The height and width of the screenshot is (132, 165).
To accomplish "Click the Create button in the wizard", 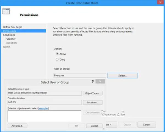I will pos(127,125).
